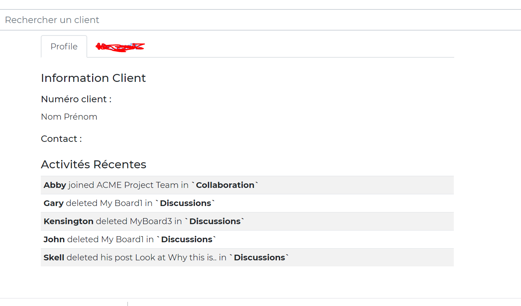Screen dimensions: 521x306
Task: Select the Gary deleted My Board1 row
Action: pos(247,203)
